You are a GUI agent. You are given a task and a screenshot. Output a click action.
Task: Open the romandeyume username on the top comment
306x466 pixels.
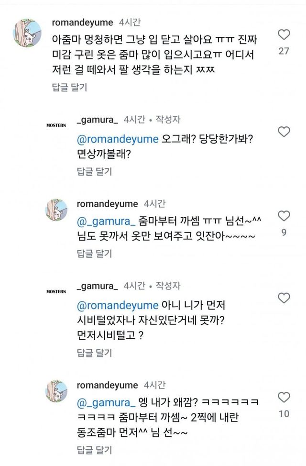click(82, 22)
